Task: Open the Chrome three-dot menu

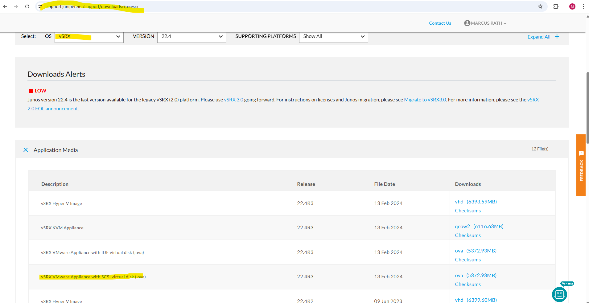Action: pos(583,6)
